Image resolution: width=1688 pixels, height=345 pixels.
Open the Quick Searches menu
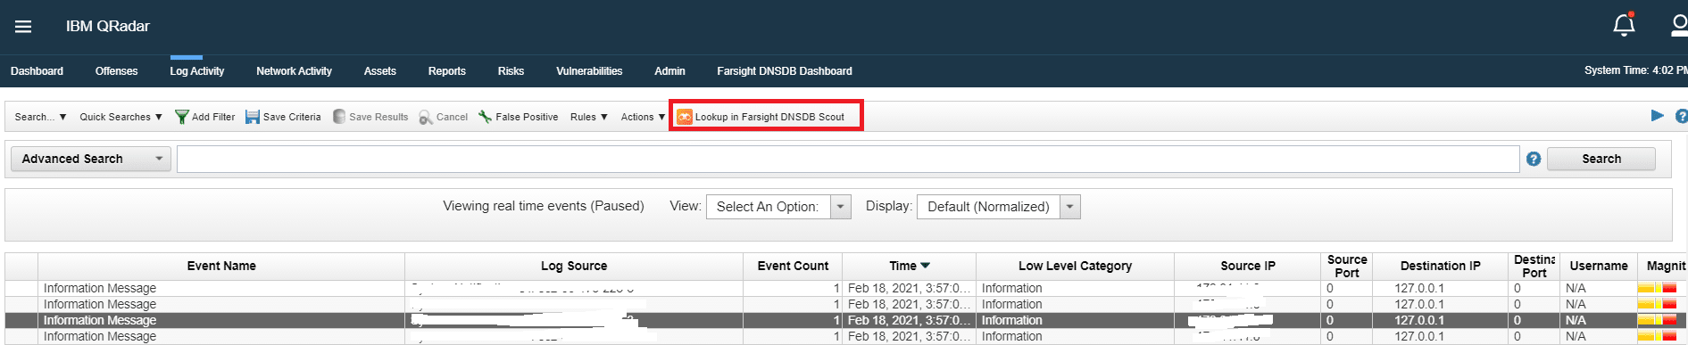121,117
